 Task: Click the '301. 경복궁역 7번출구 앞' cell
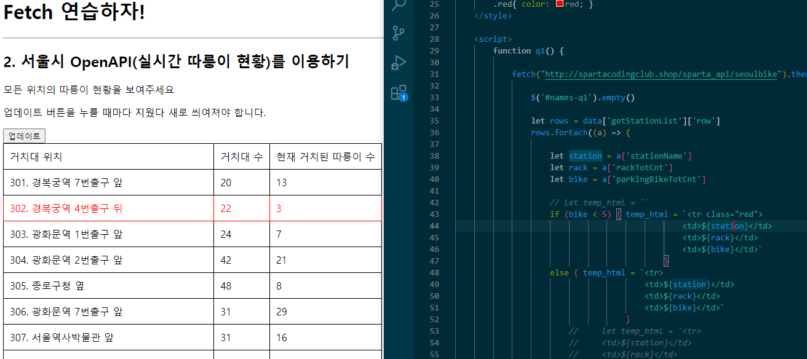pos(108,183)
